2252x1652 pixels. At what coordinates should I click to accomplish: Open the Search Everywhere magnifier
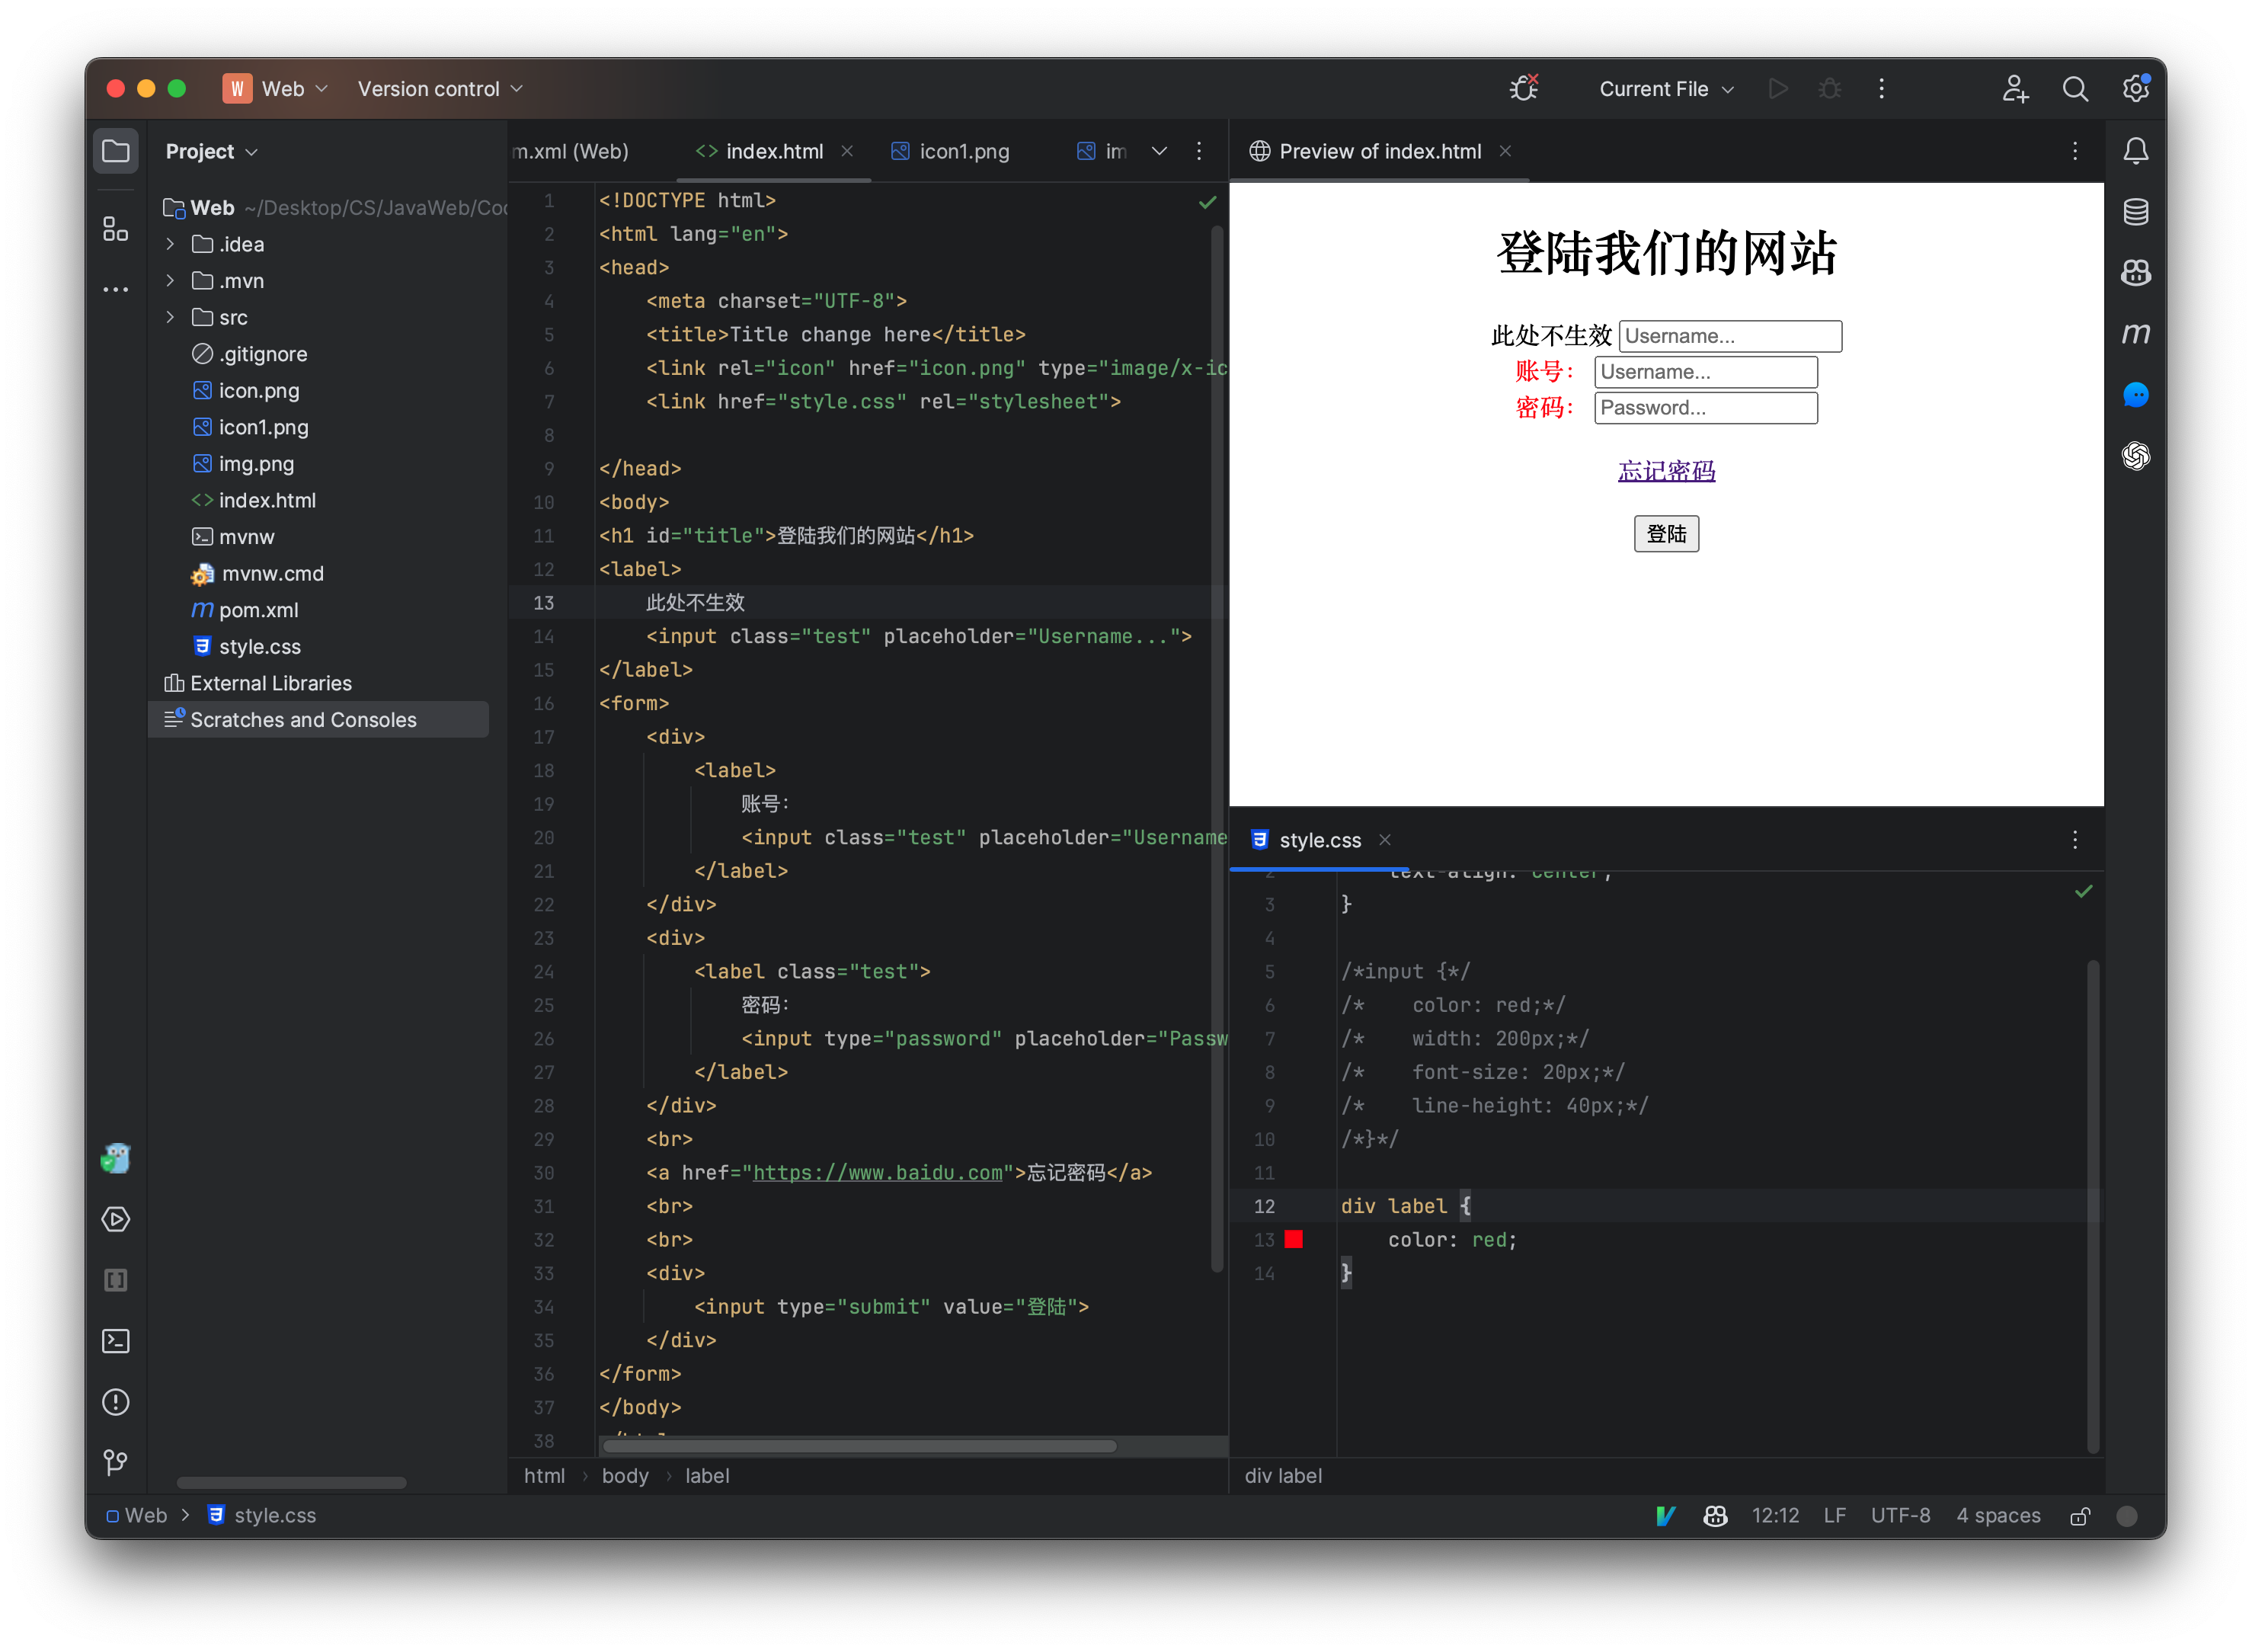(2075, 88)
